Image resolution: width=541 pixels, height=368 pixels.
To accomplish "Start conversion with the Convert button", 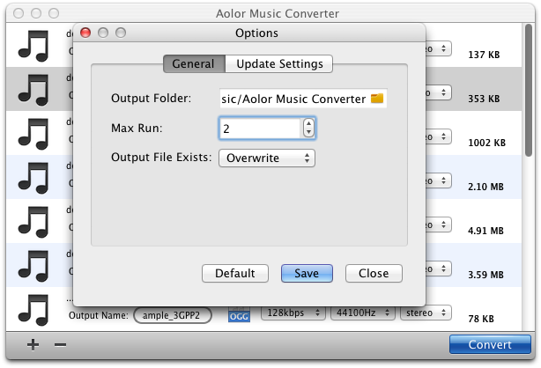I will [490, 344].
